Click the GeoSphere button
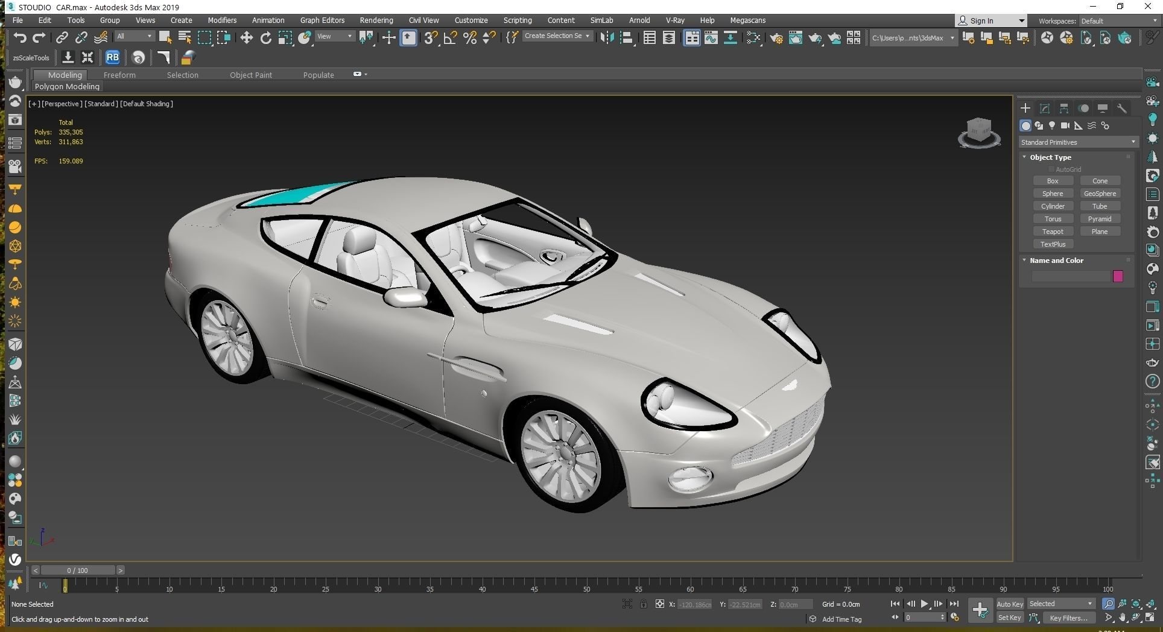The width and height of the screenshot is (1163, 632). click(1100, 194)
